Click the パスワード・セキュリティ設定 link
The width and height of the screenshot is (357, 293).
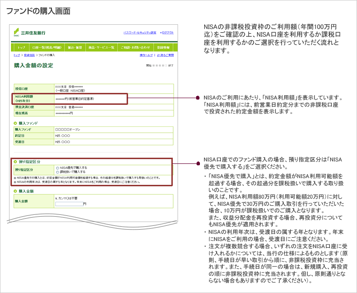click(x=139, y=32)
